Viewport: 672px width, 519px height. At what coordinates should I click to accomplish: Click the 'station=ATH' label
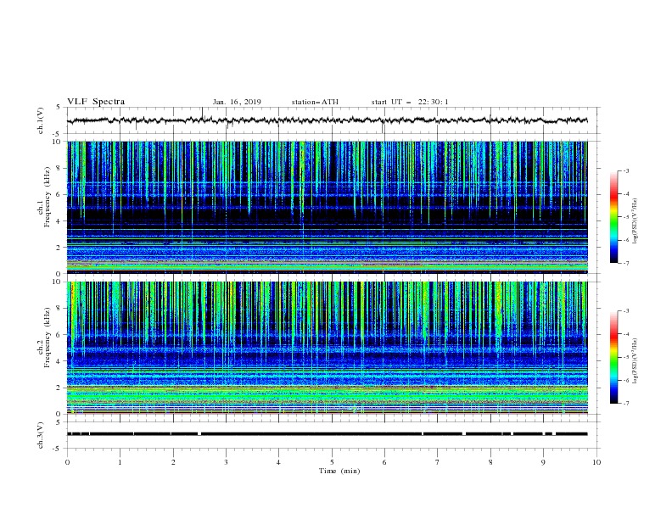(x=315, y=102)
